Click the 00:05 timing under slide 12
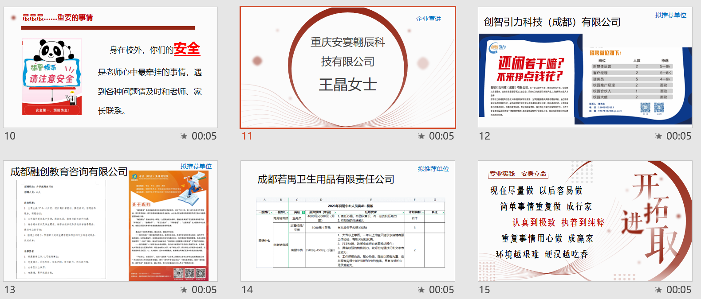The width and height of the screenshot is (701, 299). point(679,136)
